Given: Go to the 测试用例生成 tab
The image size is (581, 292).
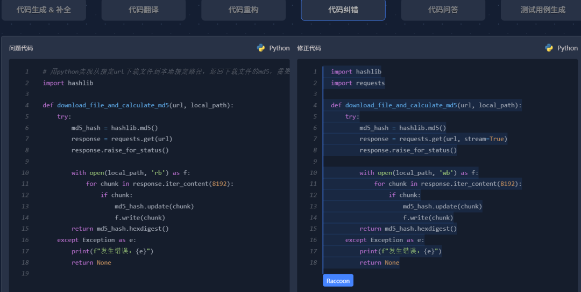Looking at the screenshot, I should (x=542, y=10).
